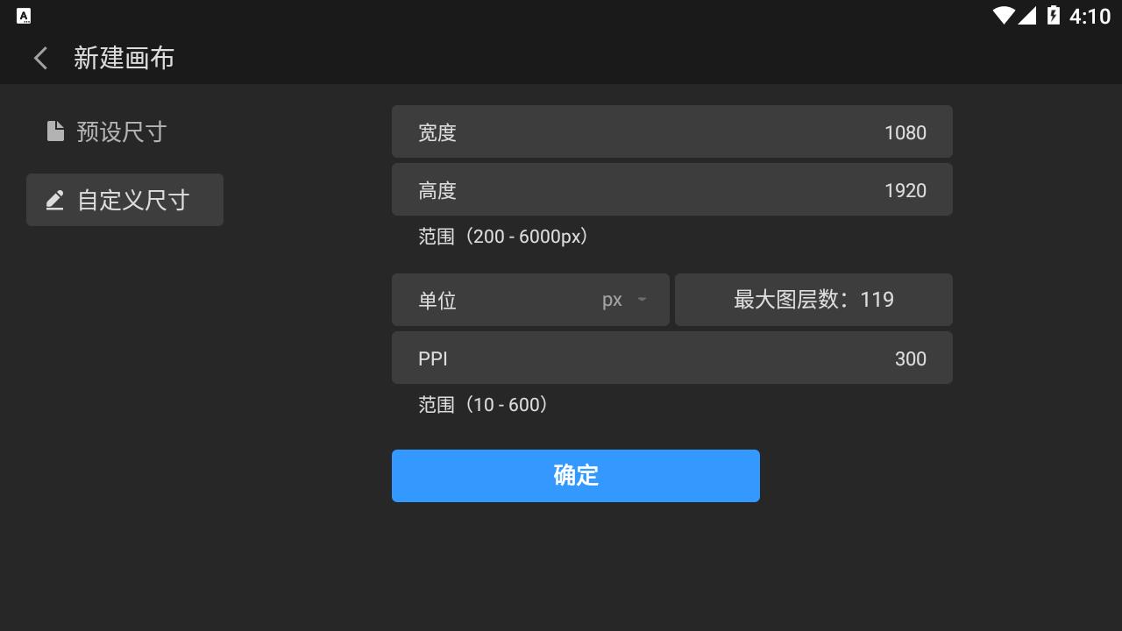
Task: Edit the PPI field value 300
Action: pos(672,358)
